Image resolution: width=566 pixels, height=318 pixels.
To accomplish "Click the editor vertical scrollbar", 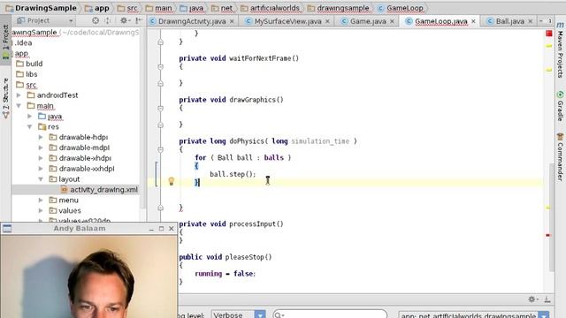I will coord(552,217).
